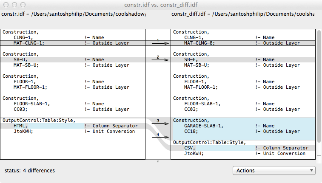Open the Actions dropdown menu
This screenshot has width=322, height=183.
(274, 171)
